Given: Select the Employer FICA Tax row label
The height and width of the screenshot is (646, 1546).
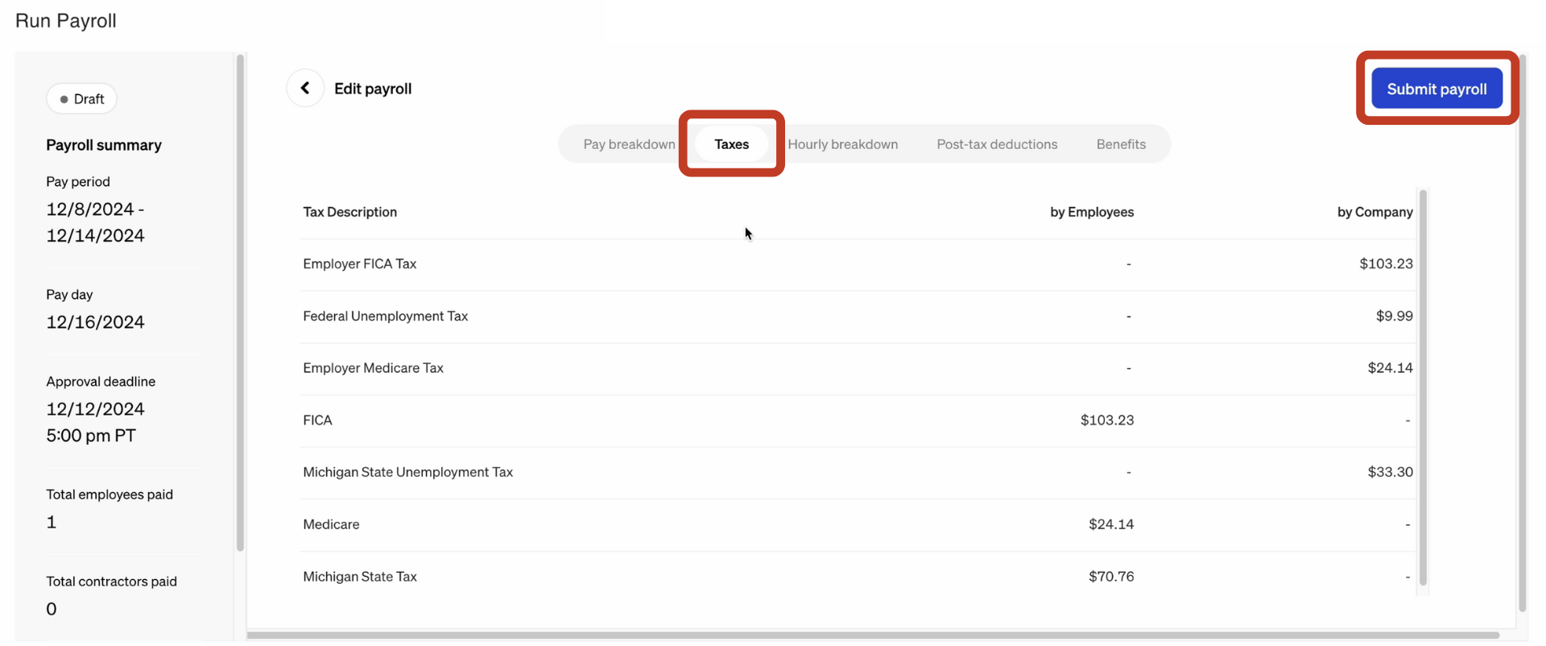Looking at the screenshot, I should click(x=359, y=263).
